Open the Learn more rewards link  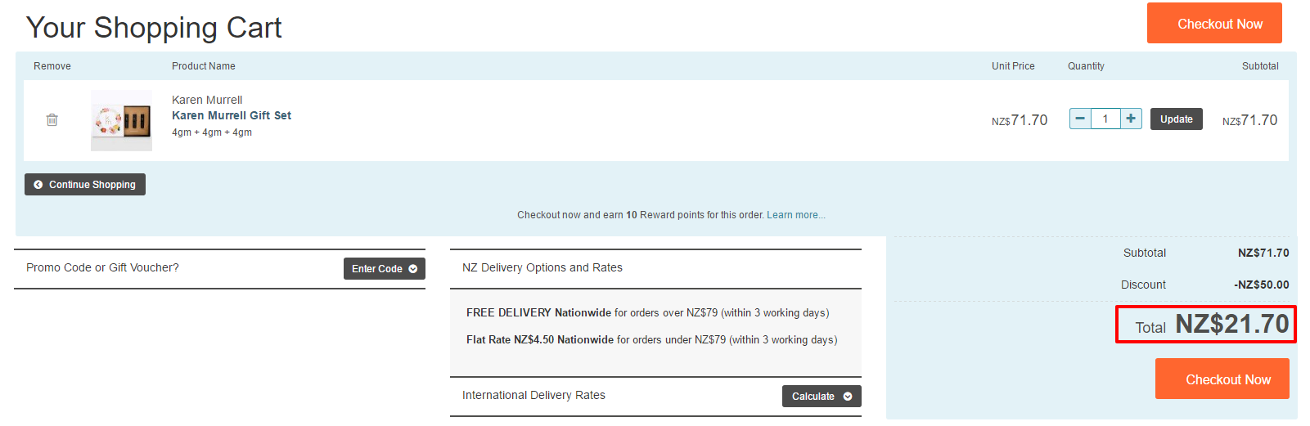(795, 215)
